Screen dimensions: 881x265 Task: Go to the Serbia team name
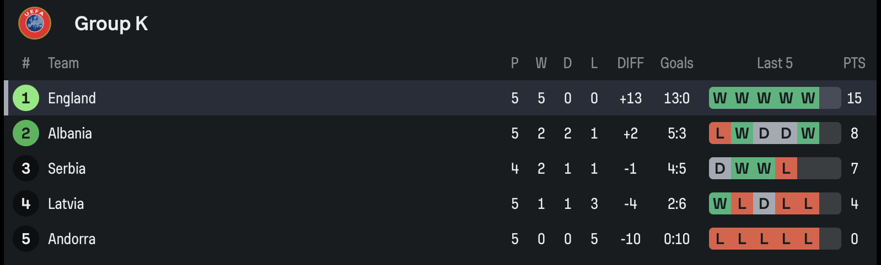coord(66,168)
